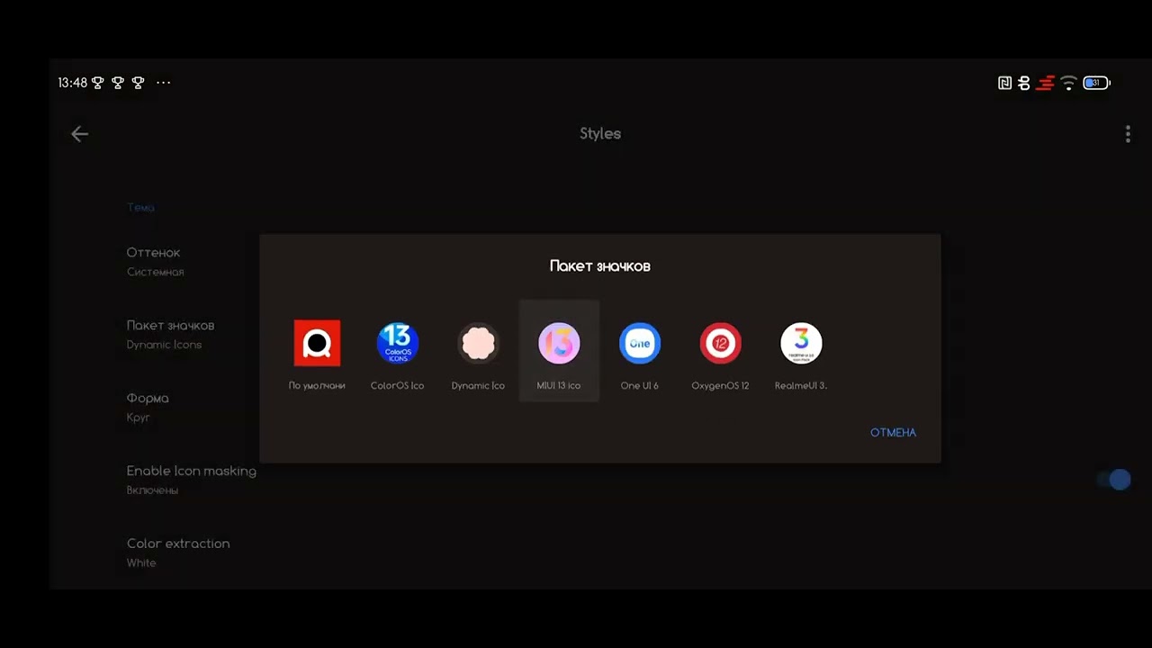Open the three-dot overflow menu
Screen dimensions: 1152x648
tap(1128, 134)
